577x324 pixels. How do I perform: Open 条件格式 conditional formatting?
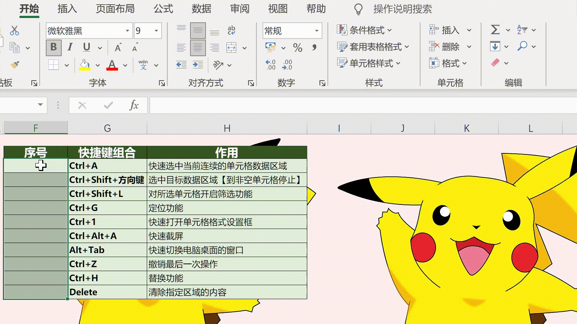click(364, 30)
